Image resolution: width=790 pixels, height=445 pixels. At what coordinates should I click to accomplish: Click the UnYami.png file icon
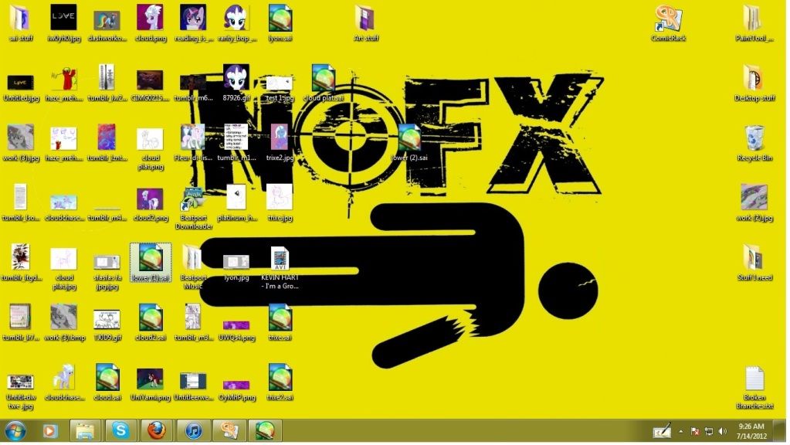(x=150, y=384)
